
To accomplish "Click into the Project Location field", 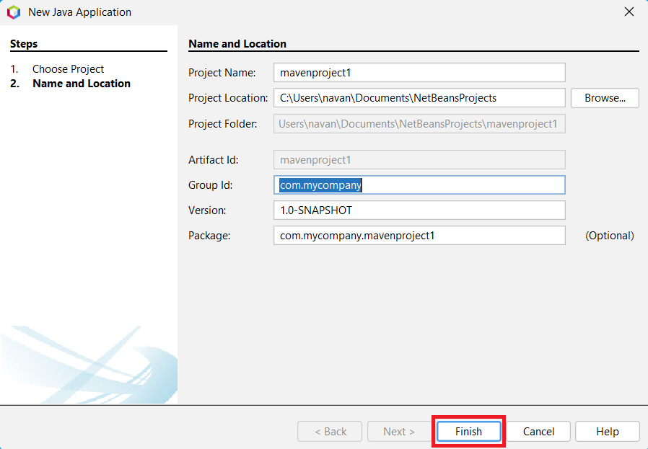I will point(419,98).
